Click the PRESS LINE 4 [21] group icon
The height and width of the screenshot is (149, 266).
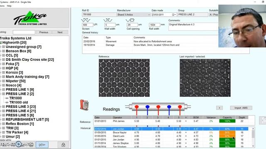pos(4,111)
